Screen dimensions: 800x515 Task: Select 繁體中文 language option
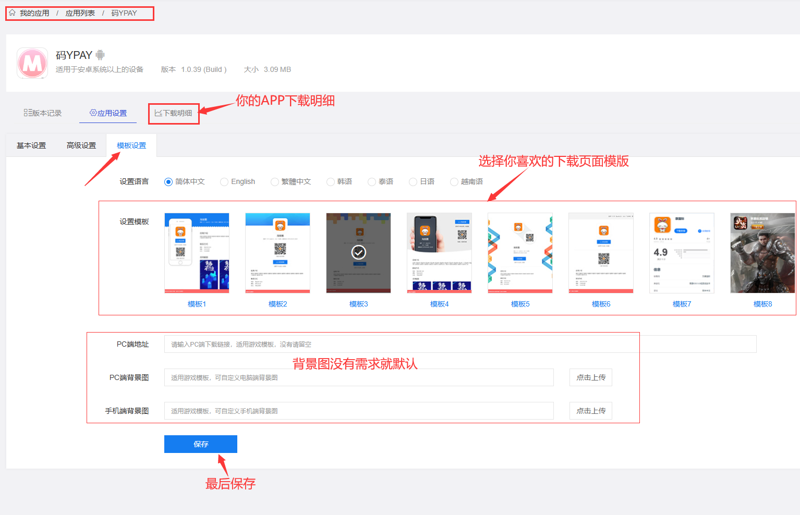[x=275, y=182]
